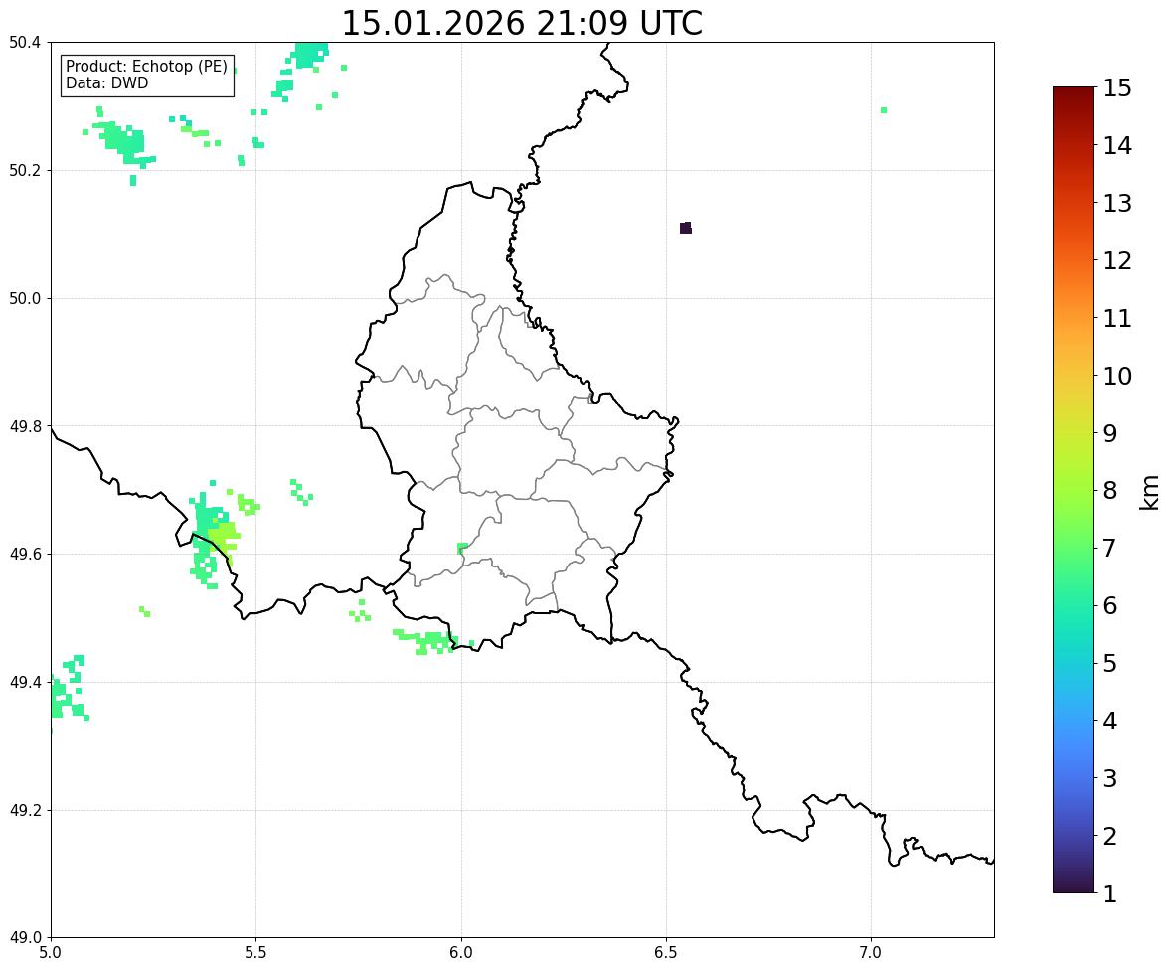Click the colorbar tick label 1
Image resolution: width=1171 pixels, height=970 pixels.
click(x=1110, y=893)
